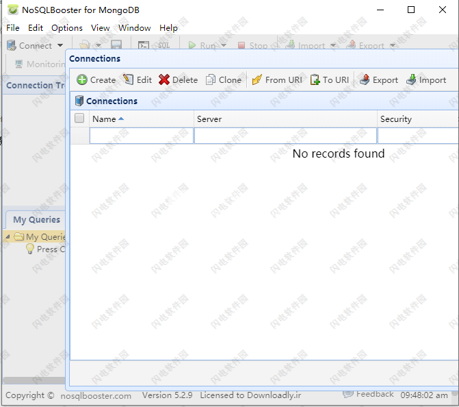The width and height of the screenshot is (459, 407).
Task: Click the Create connection button
Action: 96,79
